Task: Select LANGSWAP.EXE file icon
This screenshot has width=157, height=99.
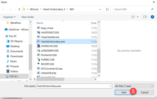Action: coord(38,50)
